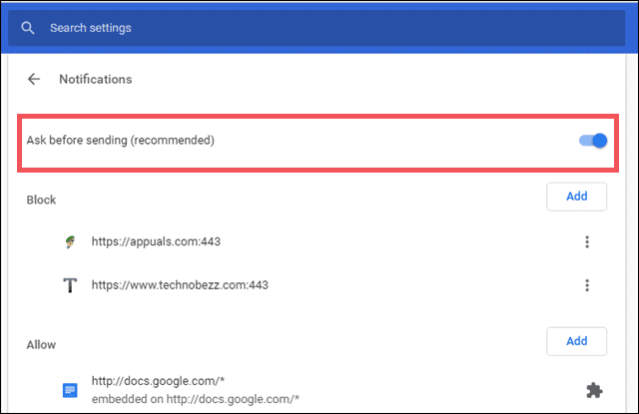This screenshot has width=639, height=414.
Task: Click Add button in the Allow section
Action: [576, 341]
